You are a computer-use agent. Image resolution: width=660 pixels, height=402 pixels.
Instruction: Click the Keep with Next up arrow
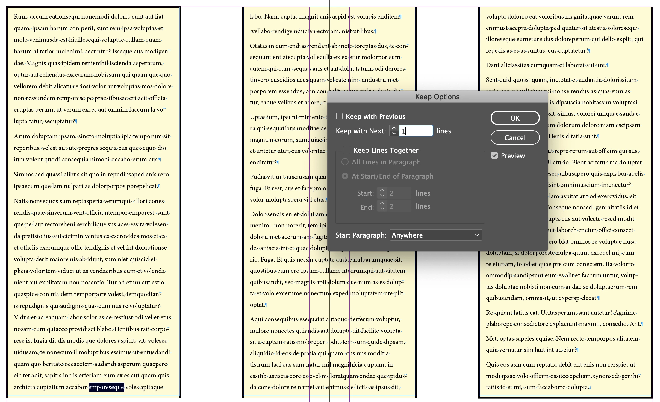394,128
